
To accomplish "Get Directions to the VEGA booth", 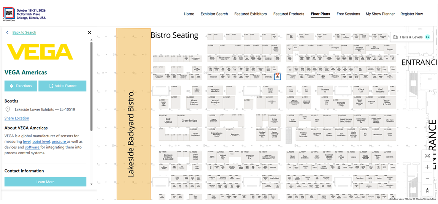I will [21, 86].
